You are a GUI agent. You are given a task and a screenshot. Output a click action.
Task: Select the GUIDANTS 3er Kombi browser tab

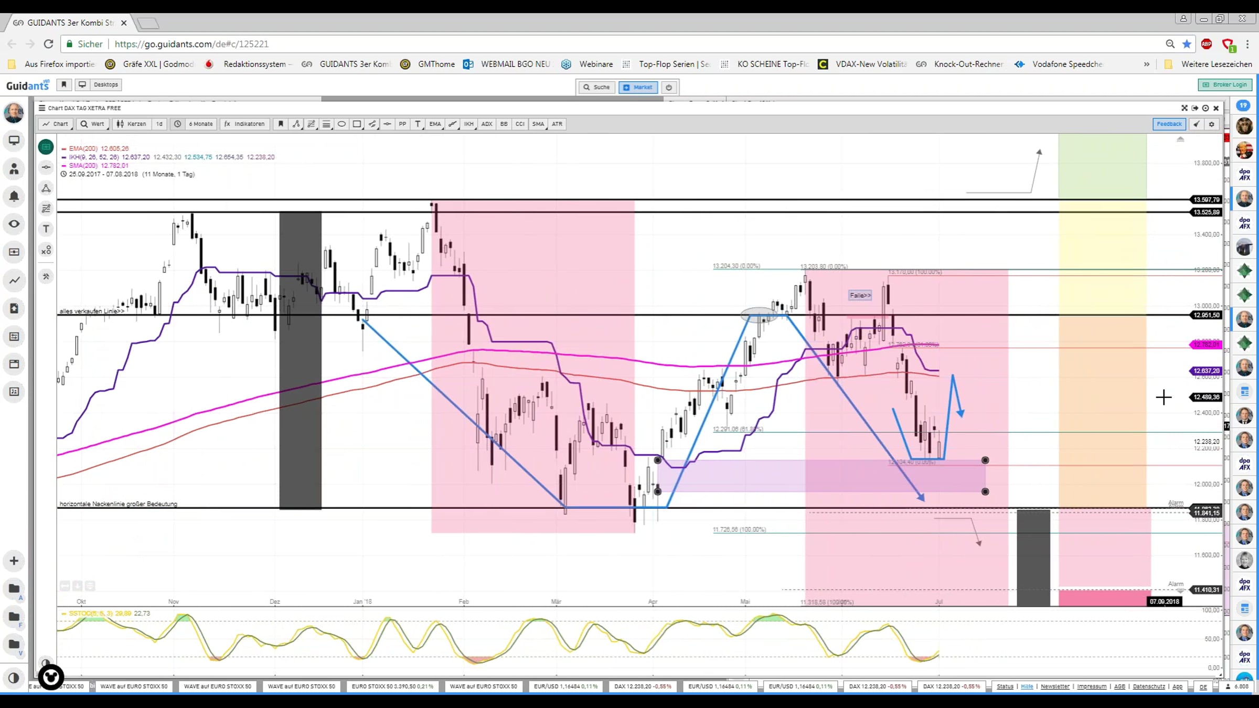click(x=70, y=23)
